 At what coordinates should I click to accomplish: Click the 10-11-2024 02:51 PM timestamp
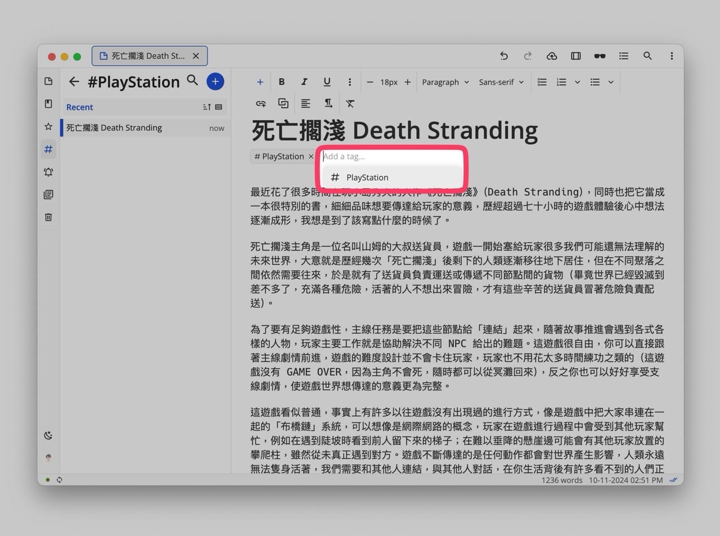point(625,480)
